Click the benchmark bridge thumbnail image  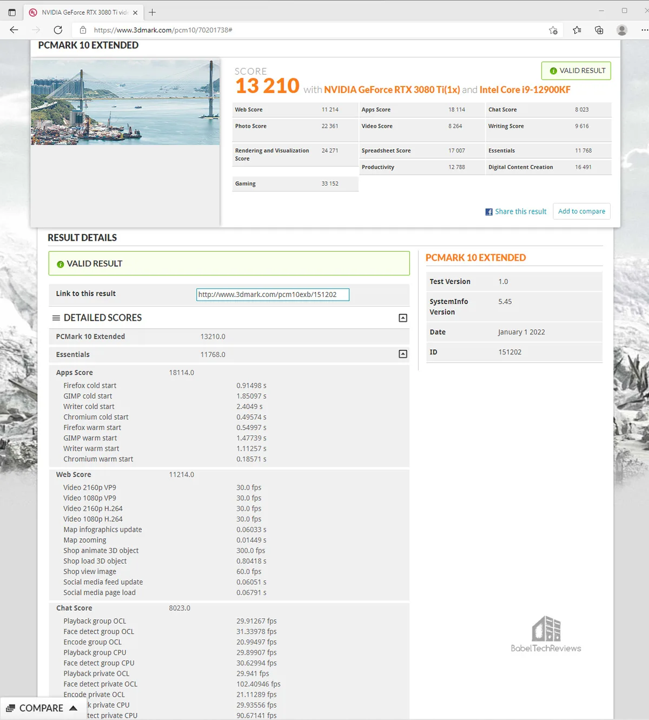[x=125, y=102]
